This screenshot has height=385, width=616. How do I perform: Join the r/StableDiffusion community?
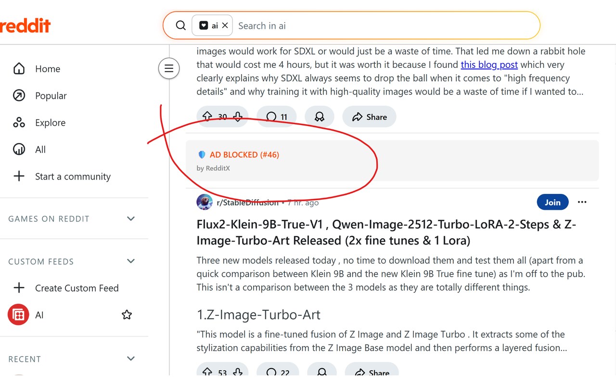point(552,202)
